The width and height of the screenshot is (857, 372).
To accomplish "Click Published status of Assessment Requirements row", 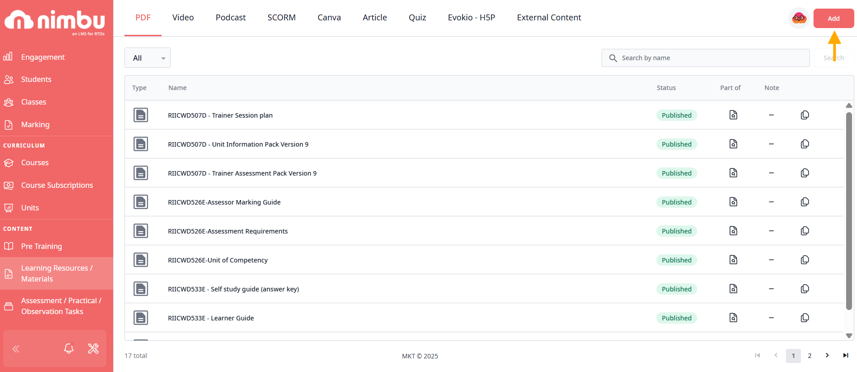I will [x=677, y=231].
